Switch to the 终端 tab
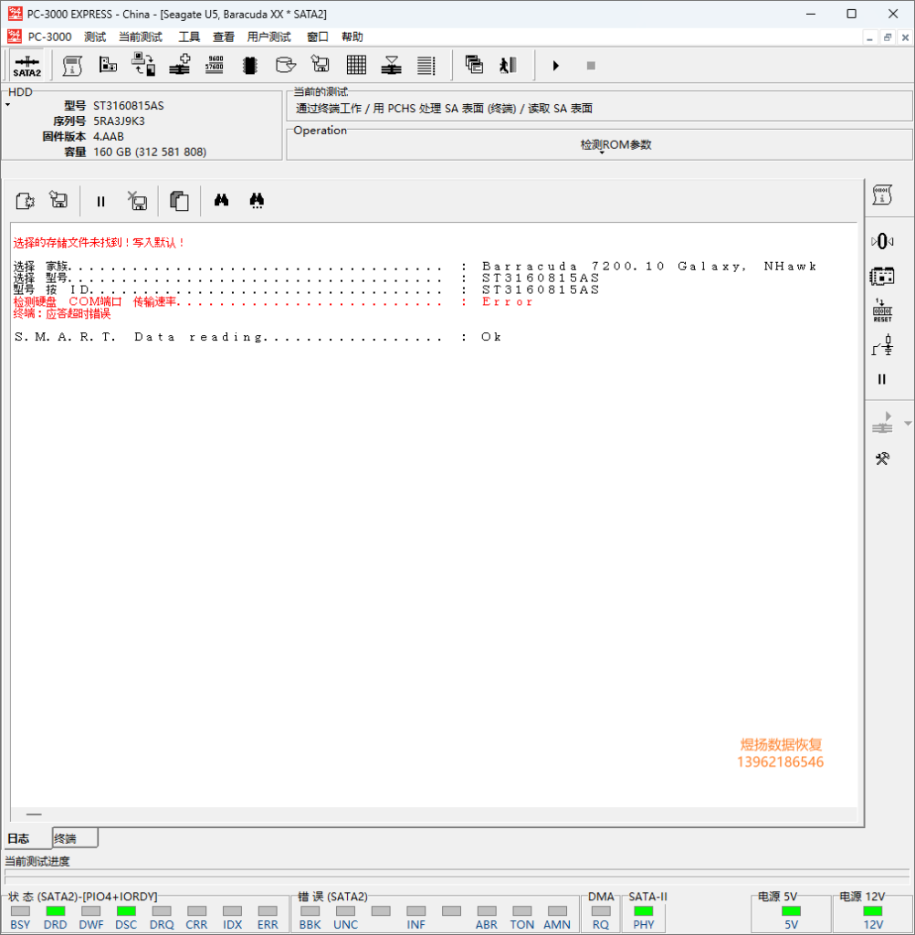 [75, 838]
